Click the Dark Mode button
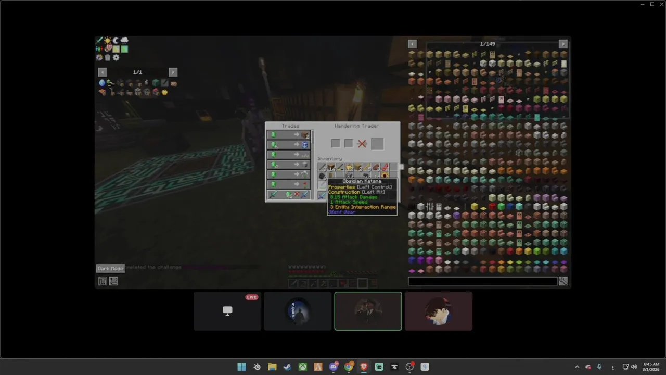666x375 pixels. point(110,268)
